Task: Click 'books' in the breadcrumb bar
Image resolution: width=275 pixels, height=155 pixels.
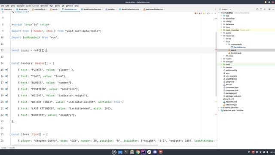Action: [x=12, y=148]
